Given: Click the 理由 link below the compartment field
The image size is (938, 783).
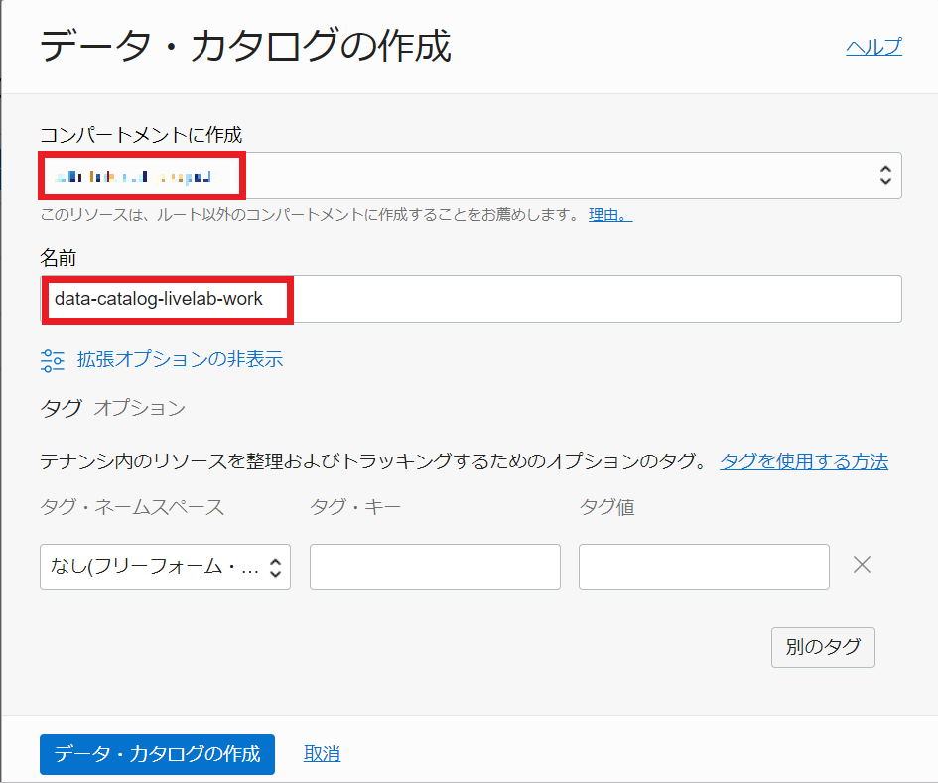Looking at the screenshot, I should click(x=609, y=214).
